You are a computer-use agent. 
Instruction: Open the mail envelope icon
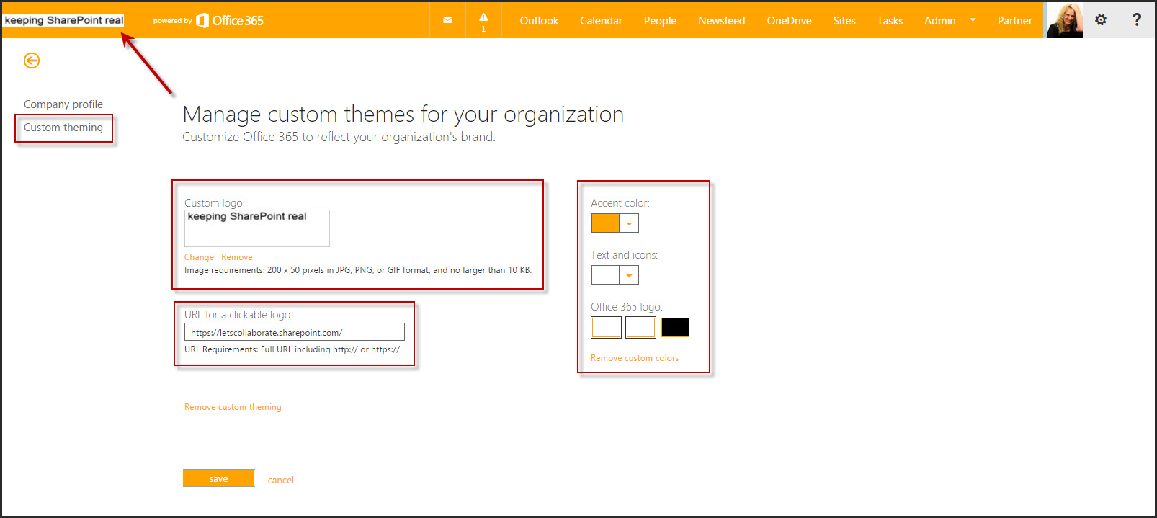447,20
